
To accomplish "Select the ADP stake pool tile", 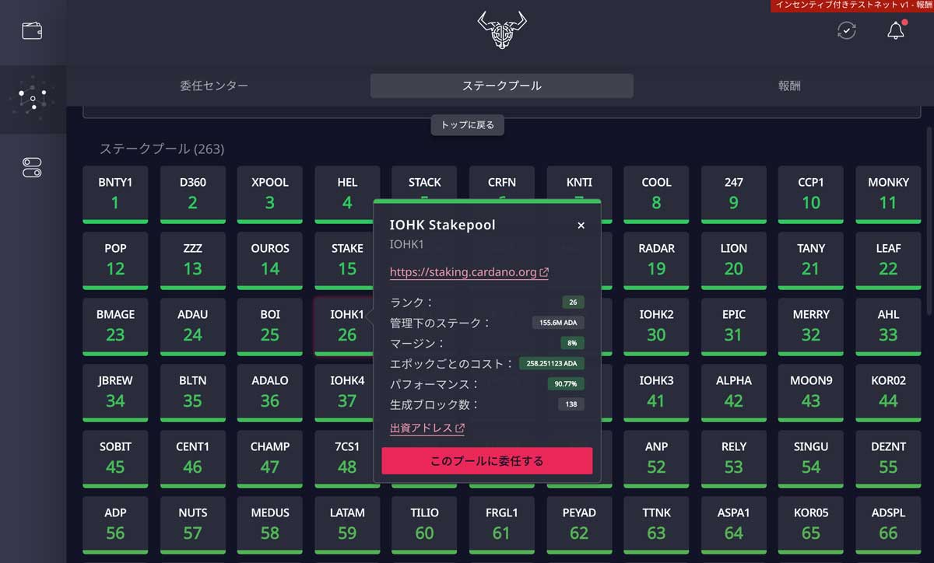I will click(x=115, y=525).
